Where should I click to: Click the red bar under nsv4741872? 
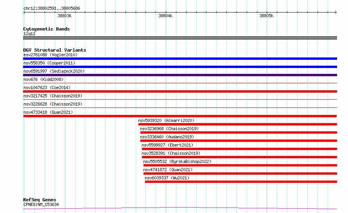pyautogui.click(x=240, y=174)
